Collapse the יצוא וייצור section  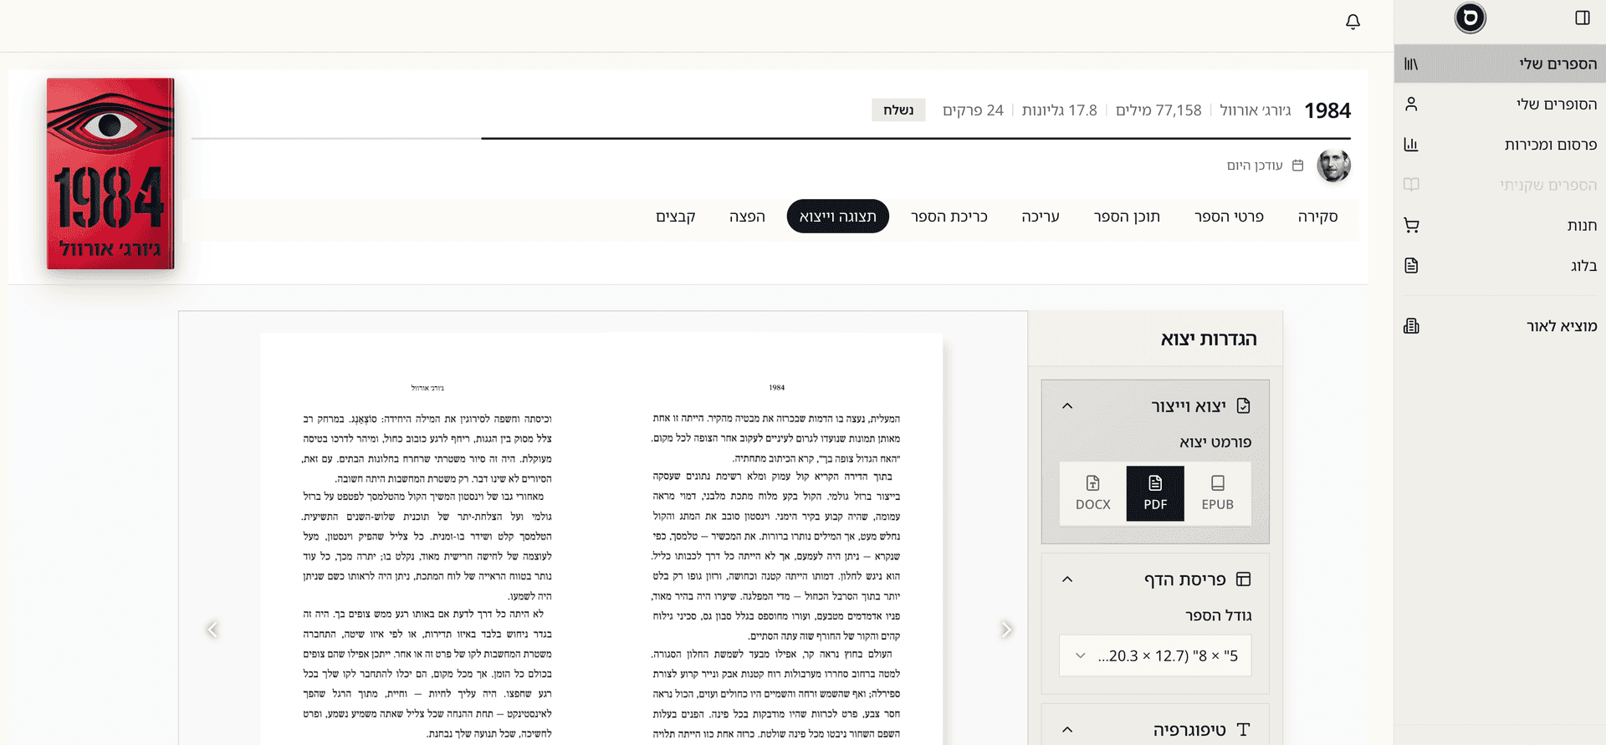1067,406
